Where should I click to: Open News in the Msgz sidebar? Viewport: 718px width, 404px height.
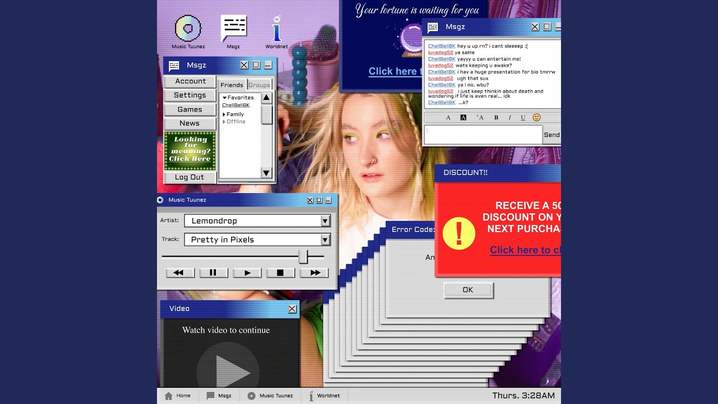[190, 123]
